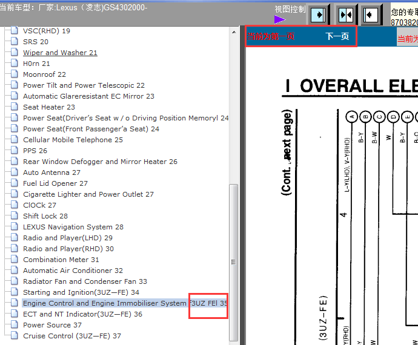
Task: Select Rear Window Defogger and Mirror Heater
Action: coord(100,162)
